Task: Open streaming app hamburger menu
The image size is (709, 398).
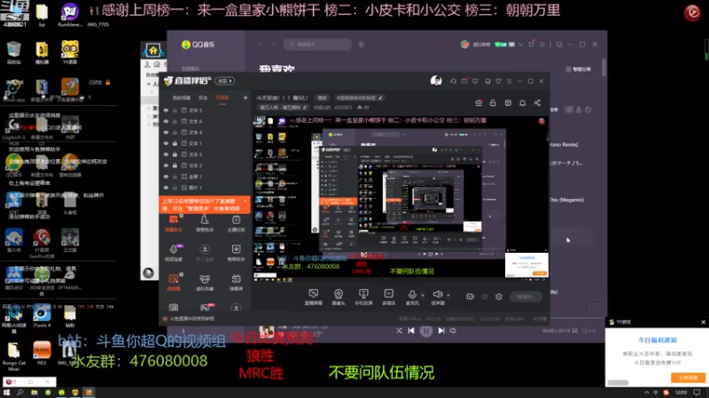Action: (509, 81)
